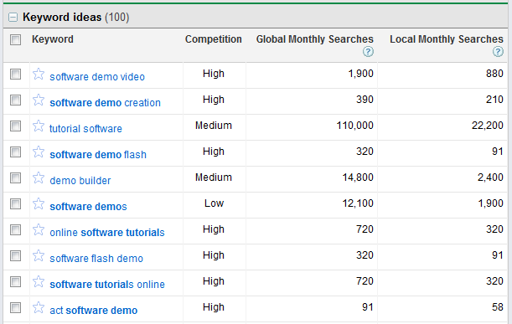Star the 'software demo video' keyword

pyautogui.click(x=39, y=74)
